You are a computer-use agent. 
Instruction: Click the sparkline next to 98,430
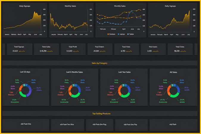click(x=183, y=51)
